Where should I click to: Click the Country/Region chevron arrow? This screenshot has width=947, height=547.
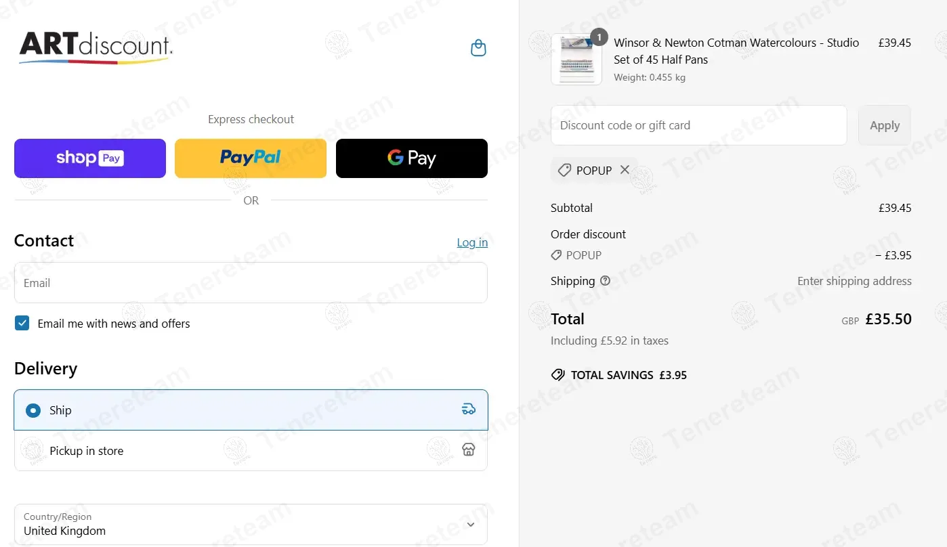click(x=471, y=524)
